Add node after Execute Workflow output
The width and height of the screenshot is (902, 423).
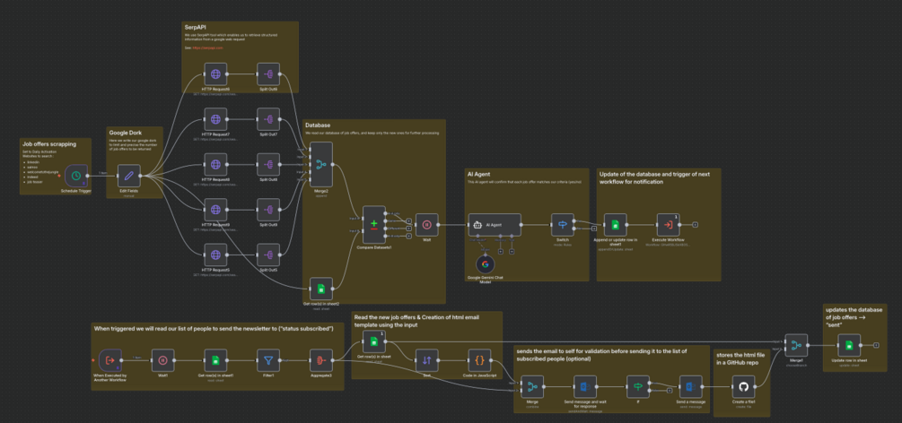tap(695, 225)
